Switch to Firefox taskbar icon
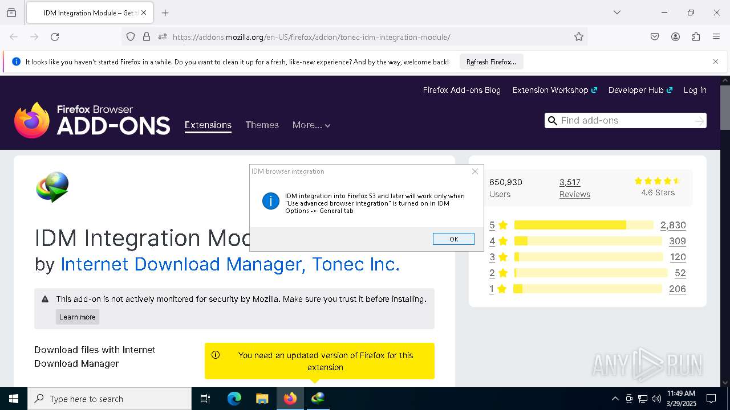The image size is (730, 410). pos(290,399)
